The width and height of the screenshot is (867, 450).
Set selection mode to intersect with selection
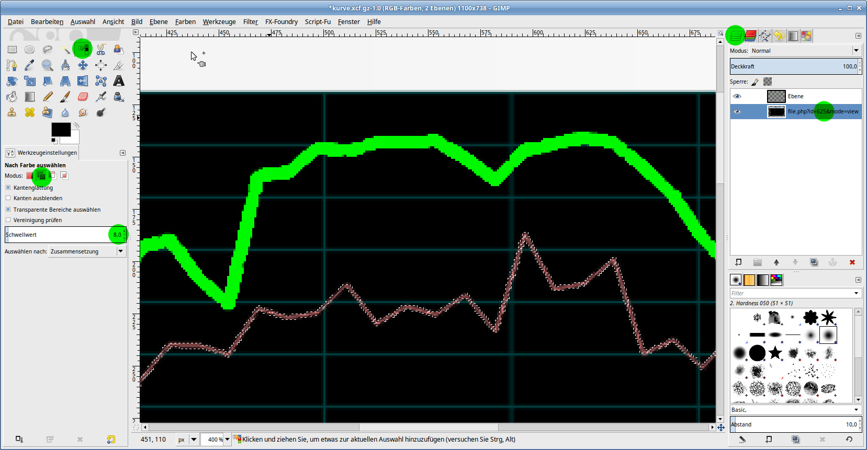(64, 176)
